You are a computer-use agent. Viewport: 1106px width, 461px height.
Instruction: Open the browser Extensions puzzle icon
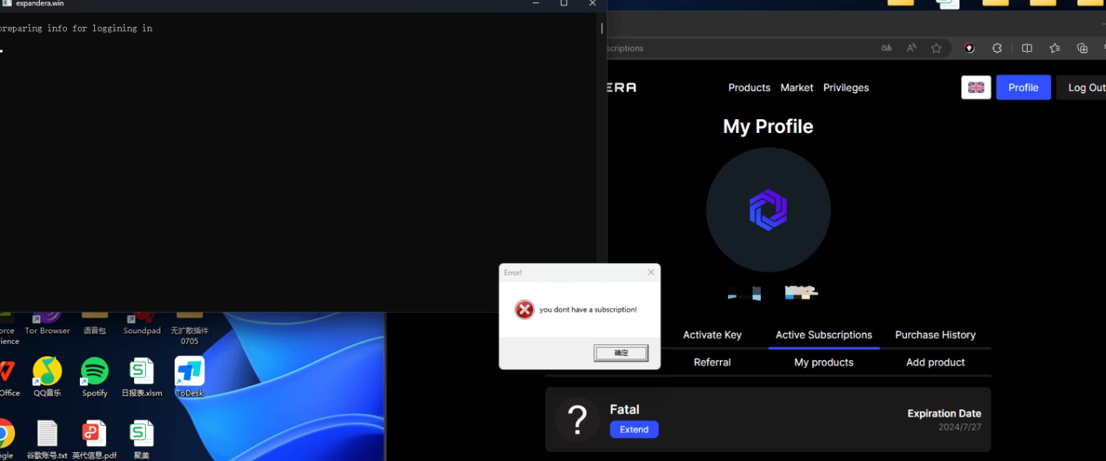coord(997,48)
